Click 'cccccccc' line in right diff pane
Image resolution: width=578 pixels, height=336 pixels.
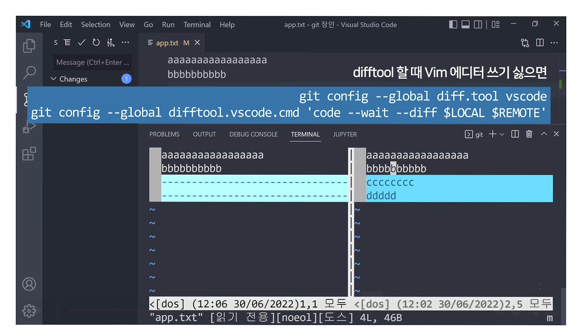390,182
